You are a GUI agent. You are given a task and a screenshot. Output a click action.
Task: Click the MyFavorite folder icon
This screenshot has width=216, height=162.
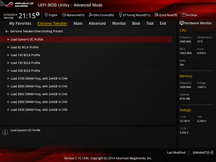pos(64,15)
